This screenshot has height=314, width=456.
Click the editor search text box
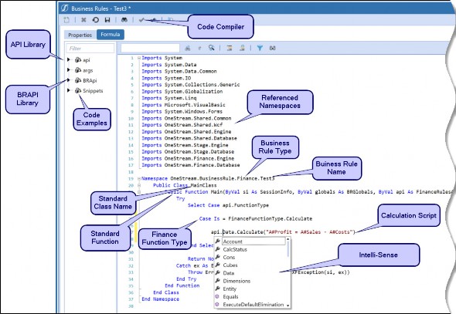click(150, 48)
